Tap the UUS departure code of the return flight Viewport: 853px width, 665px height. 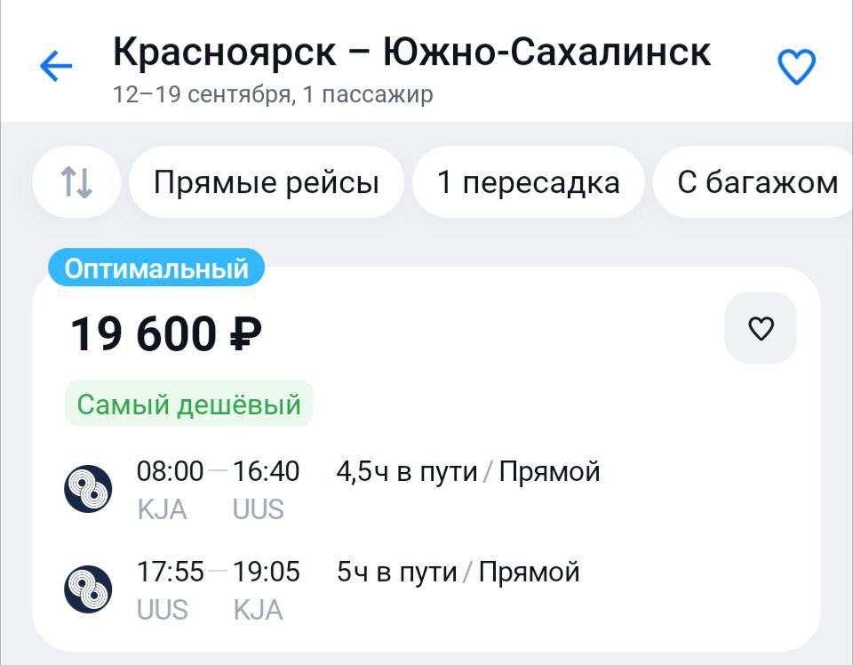[x=162, y=610]
